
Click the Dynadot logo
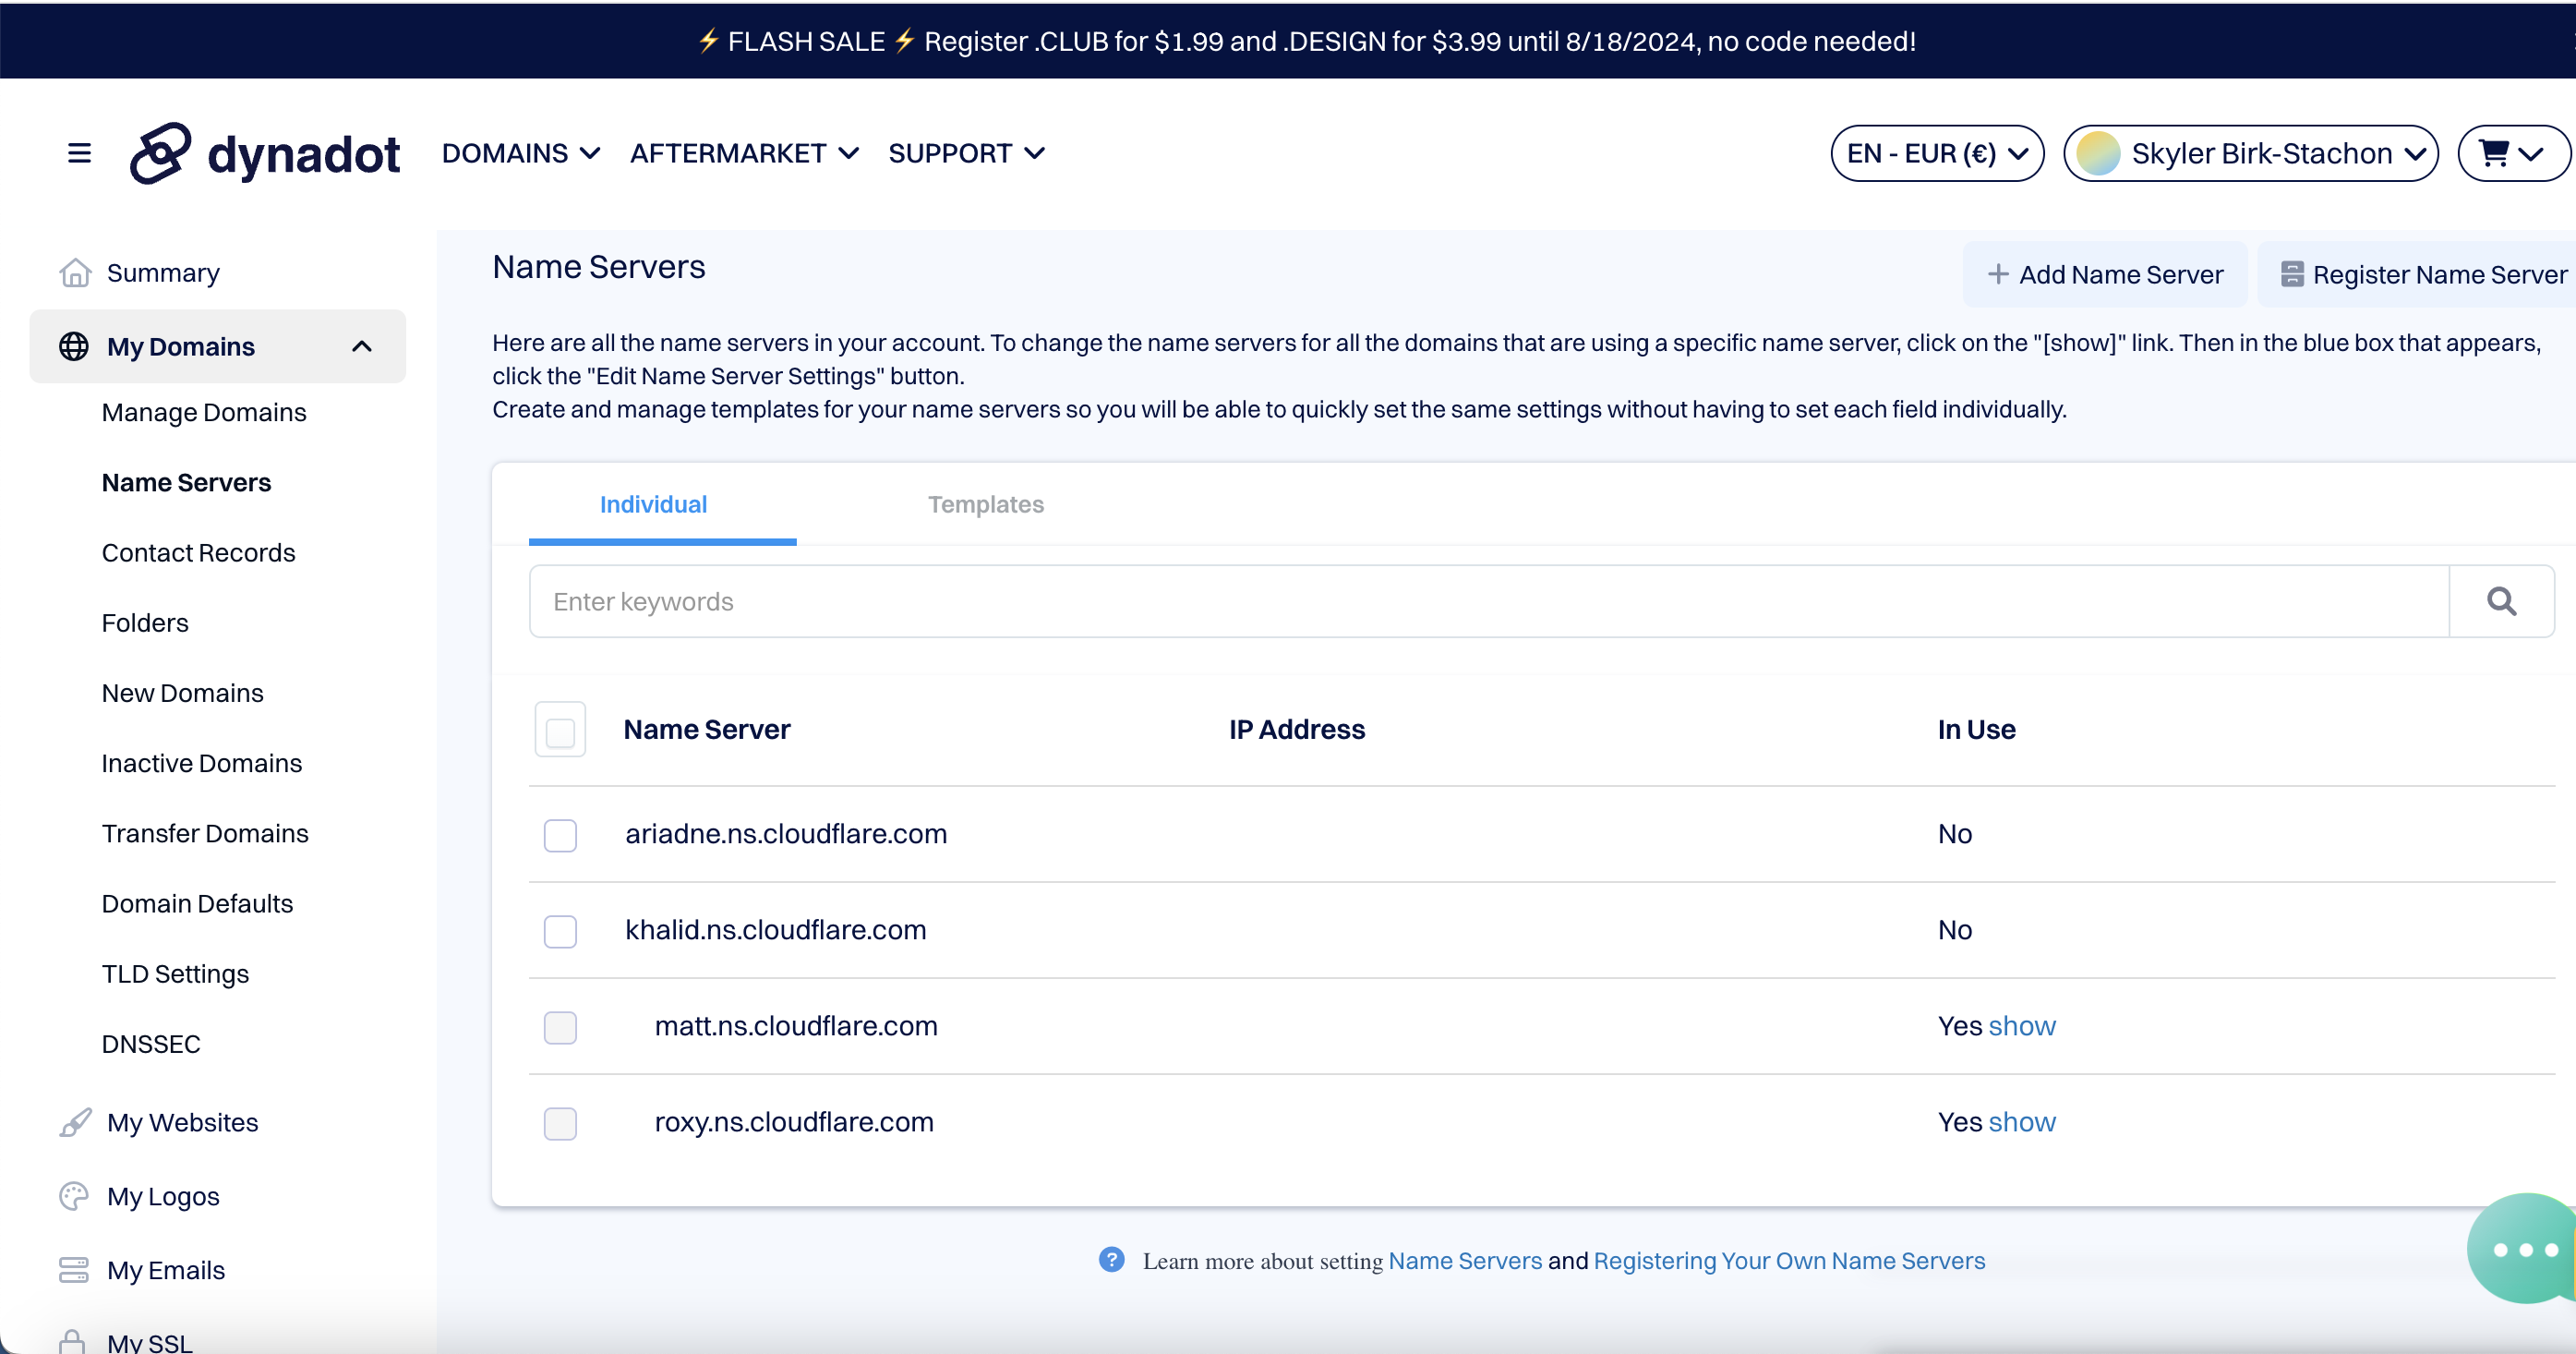pos(265,154)
